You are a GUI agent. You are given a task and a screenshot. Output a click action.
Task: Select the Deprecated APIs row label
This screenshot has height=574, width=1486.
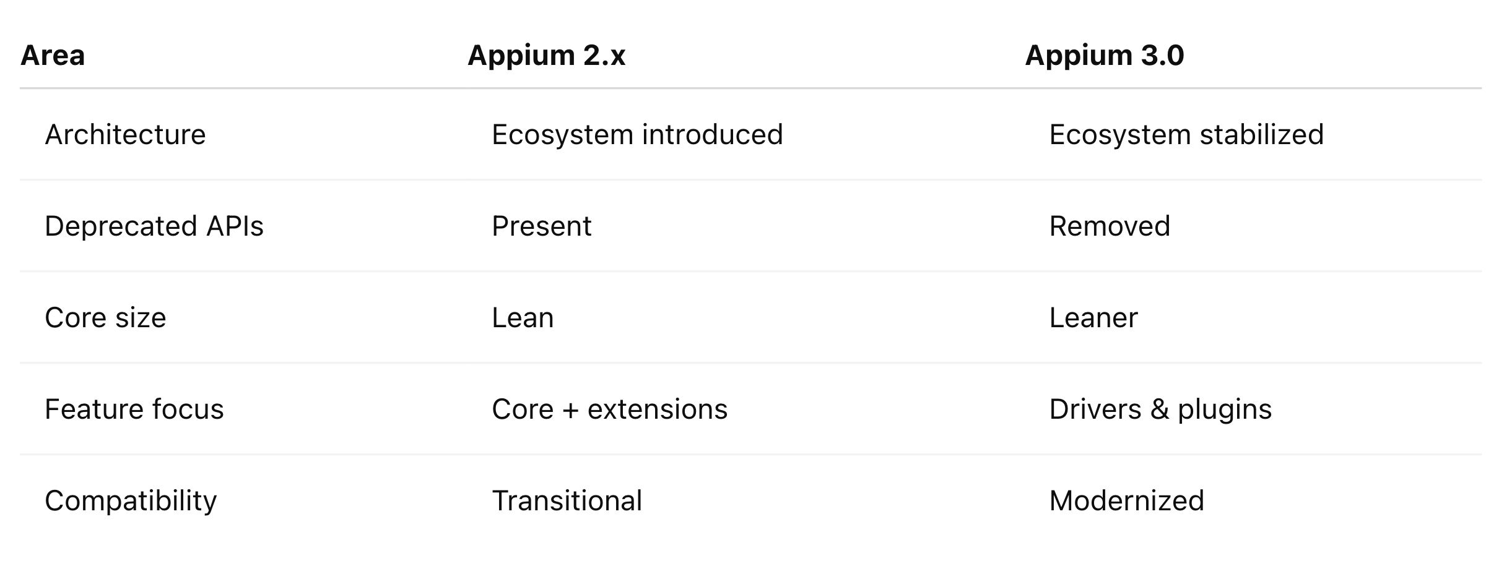point(154,226)
